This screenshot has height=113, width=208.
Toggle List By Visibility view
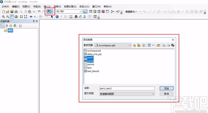coord(10,26)
